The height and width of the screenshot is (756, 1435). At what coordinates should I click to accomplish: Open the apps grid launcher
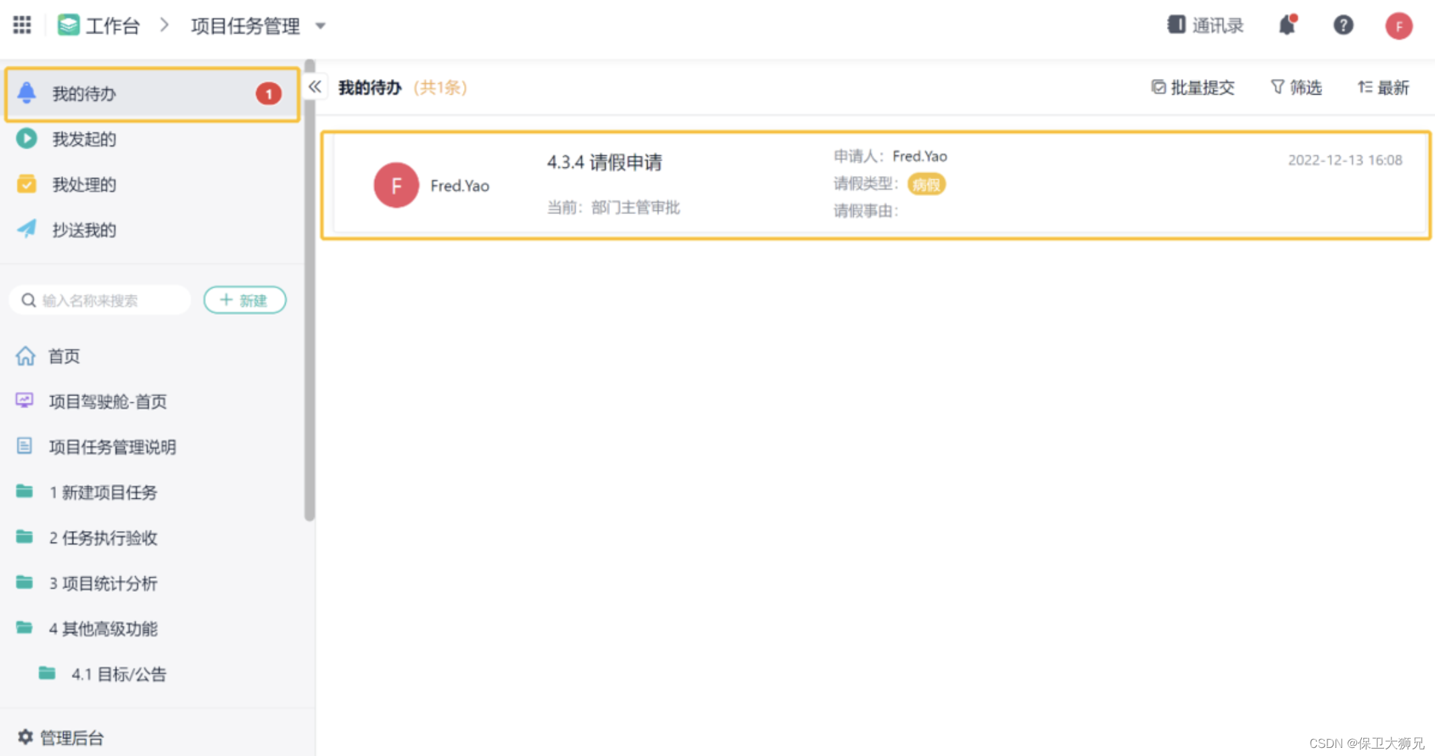tap(21, 24)
